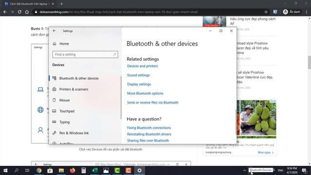
Task: Click the Chrome extension icon beside the star
Action: click(x=275, y=12)
